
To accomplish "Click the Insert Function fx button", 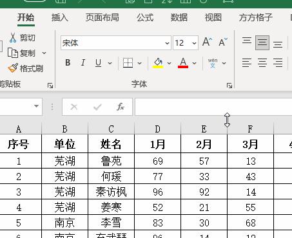I will point(121,107).
